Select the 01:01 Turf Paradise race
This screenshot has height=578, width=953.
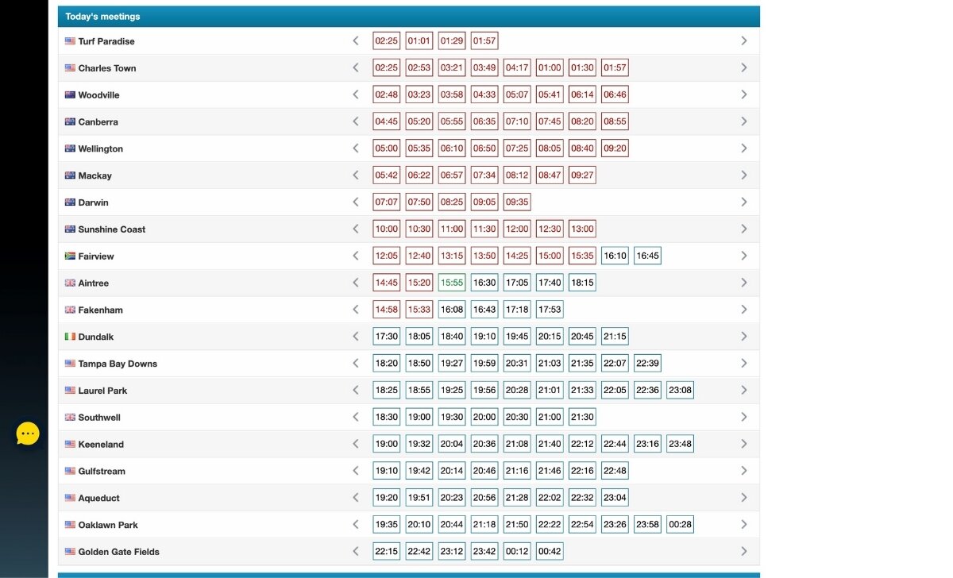point(419,40)
